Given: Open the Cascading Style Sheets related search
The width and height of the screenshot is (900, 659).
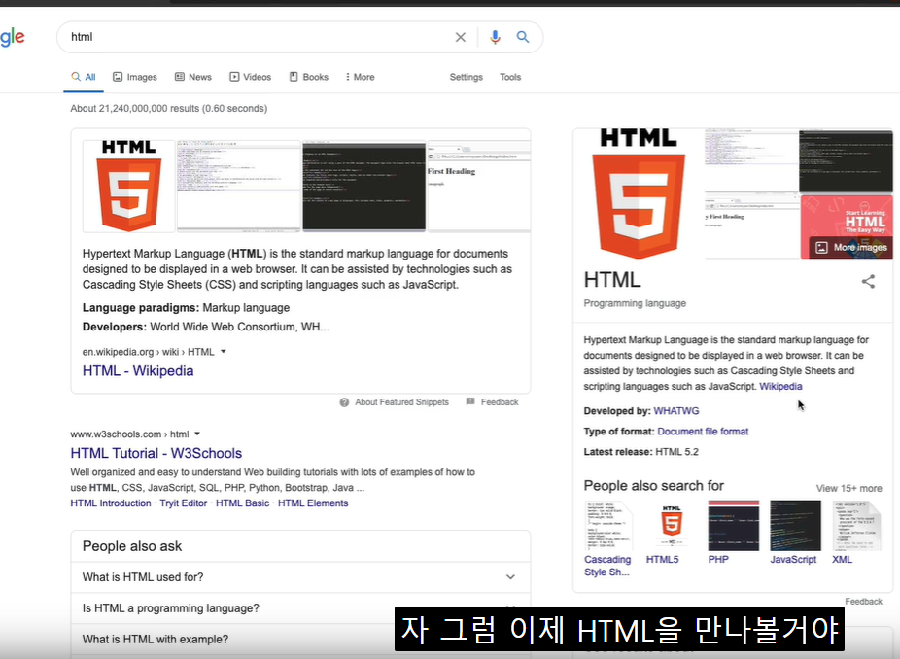Looking at the screenshot, I should click(607, 539).
